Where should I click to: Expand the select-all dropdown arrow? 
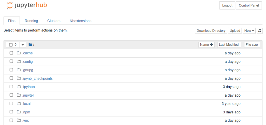(x=23, y=45)
